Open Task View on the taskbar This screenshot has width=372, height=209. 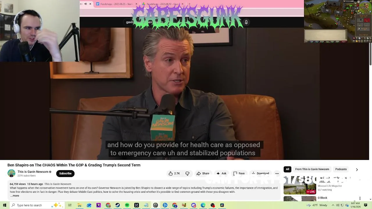click(x=70, y=205)
